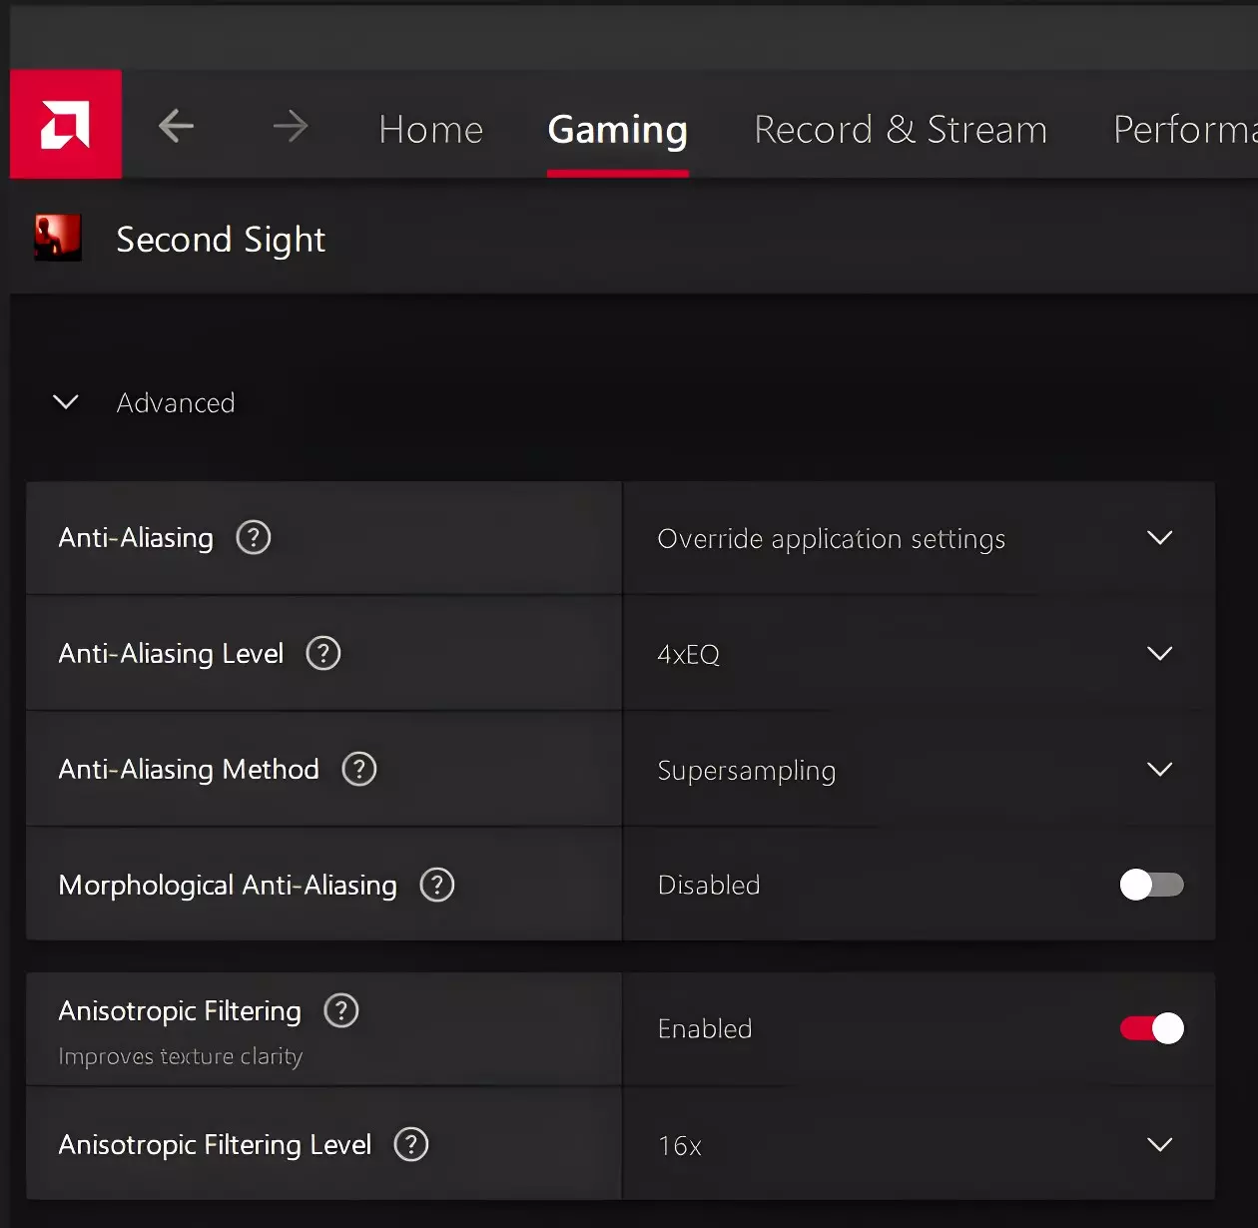The width and height of the screenshot is (1258, 1228).
Task: Collapse the Advanced section
Action: click(66, 402)
